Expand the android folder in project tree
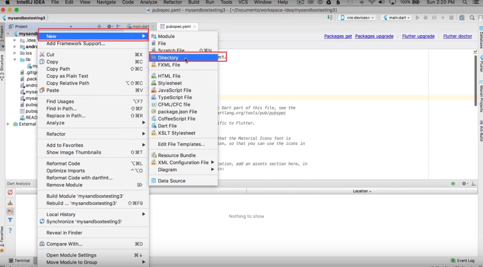483x267 pixels. point(15,47)
